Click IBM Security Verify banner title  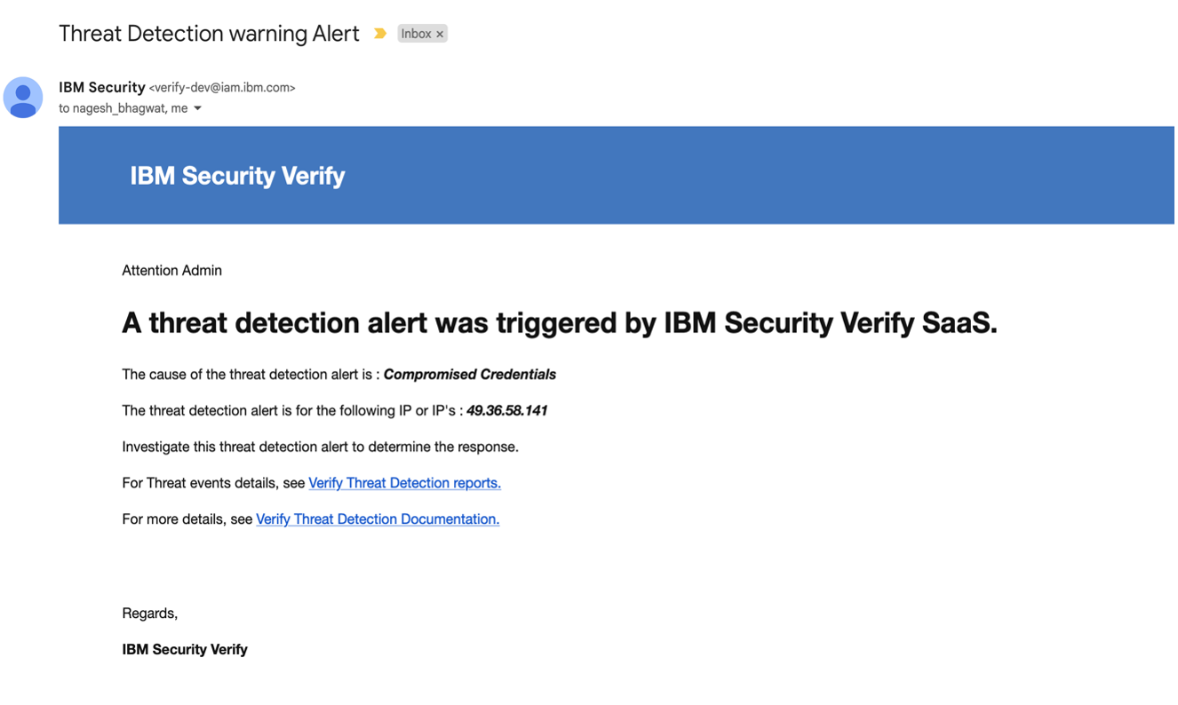(x=237, y=176)
